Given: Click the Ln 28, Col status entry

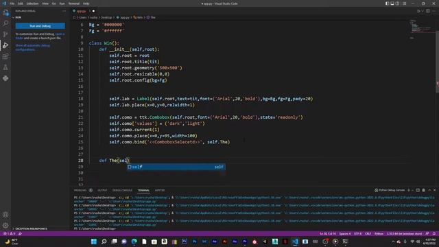Looking at the screenshot, I should 328,233.
